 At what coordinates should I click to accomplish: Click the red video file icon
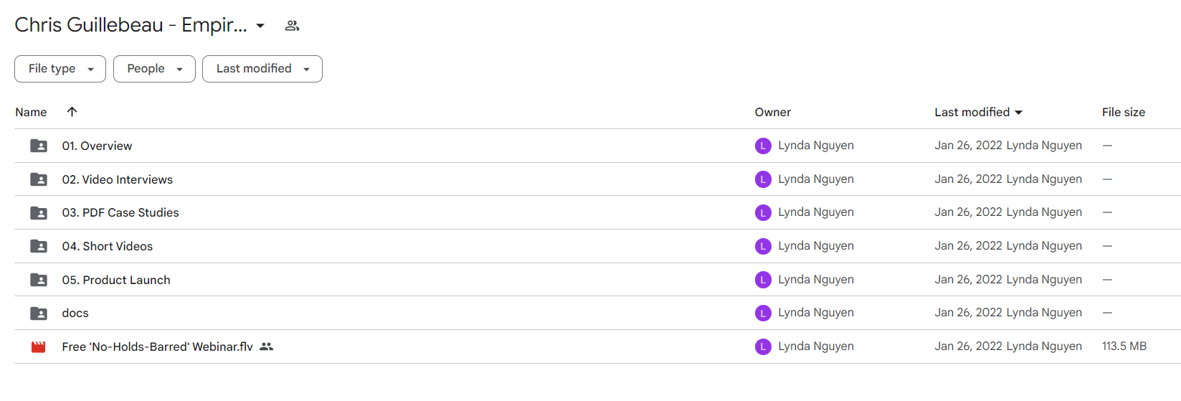[x=39, y=346]
